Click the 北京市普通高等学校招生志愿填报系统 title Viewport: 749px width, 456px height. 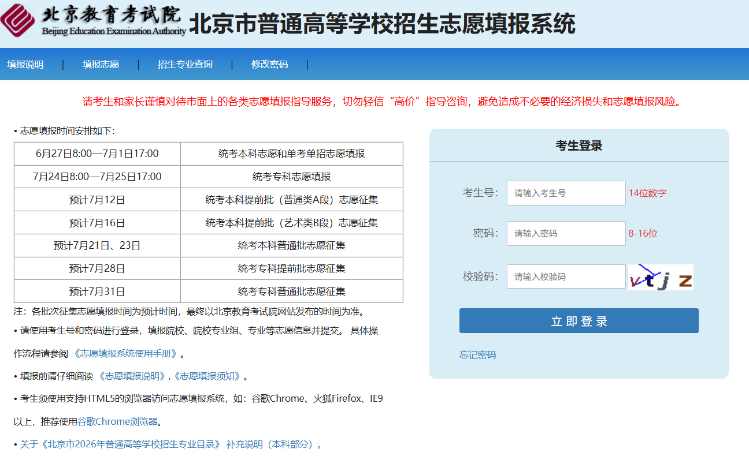pyautogui.click(x=382, y=24)
